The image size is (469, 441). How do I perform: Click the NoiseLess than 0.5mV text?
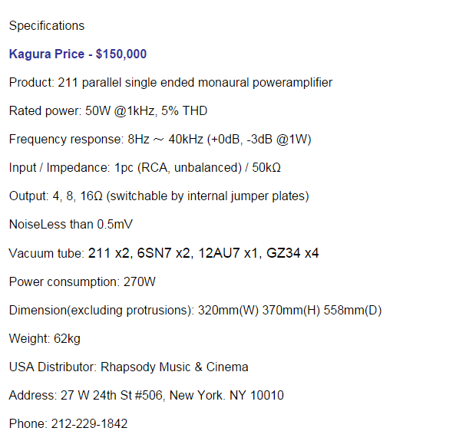(71, 225)
